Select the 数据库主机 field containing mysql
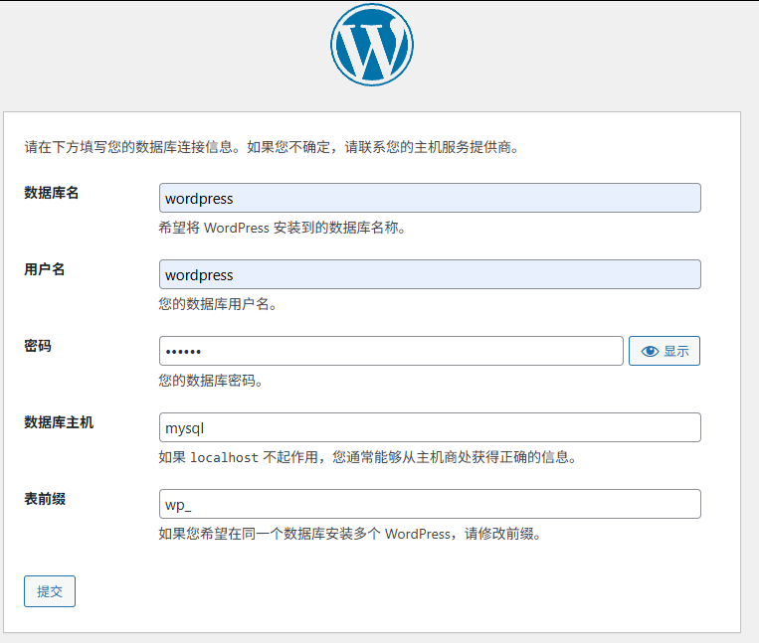This screenshot has height=643, width=759. [430, 427]
